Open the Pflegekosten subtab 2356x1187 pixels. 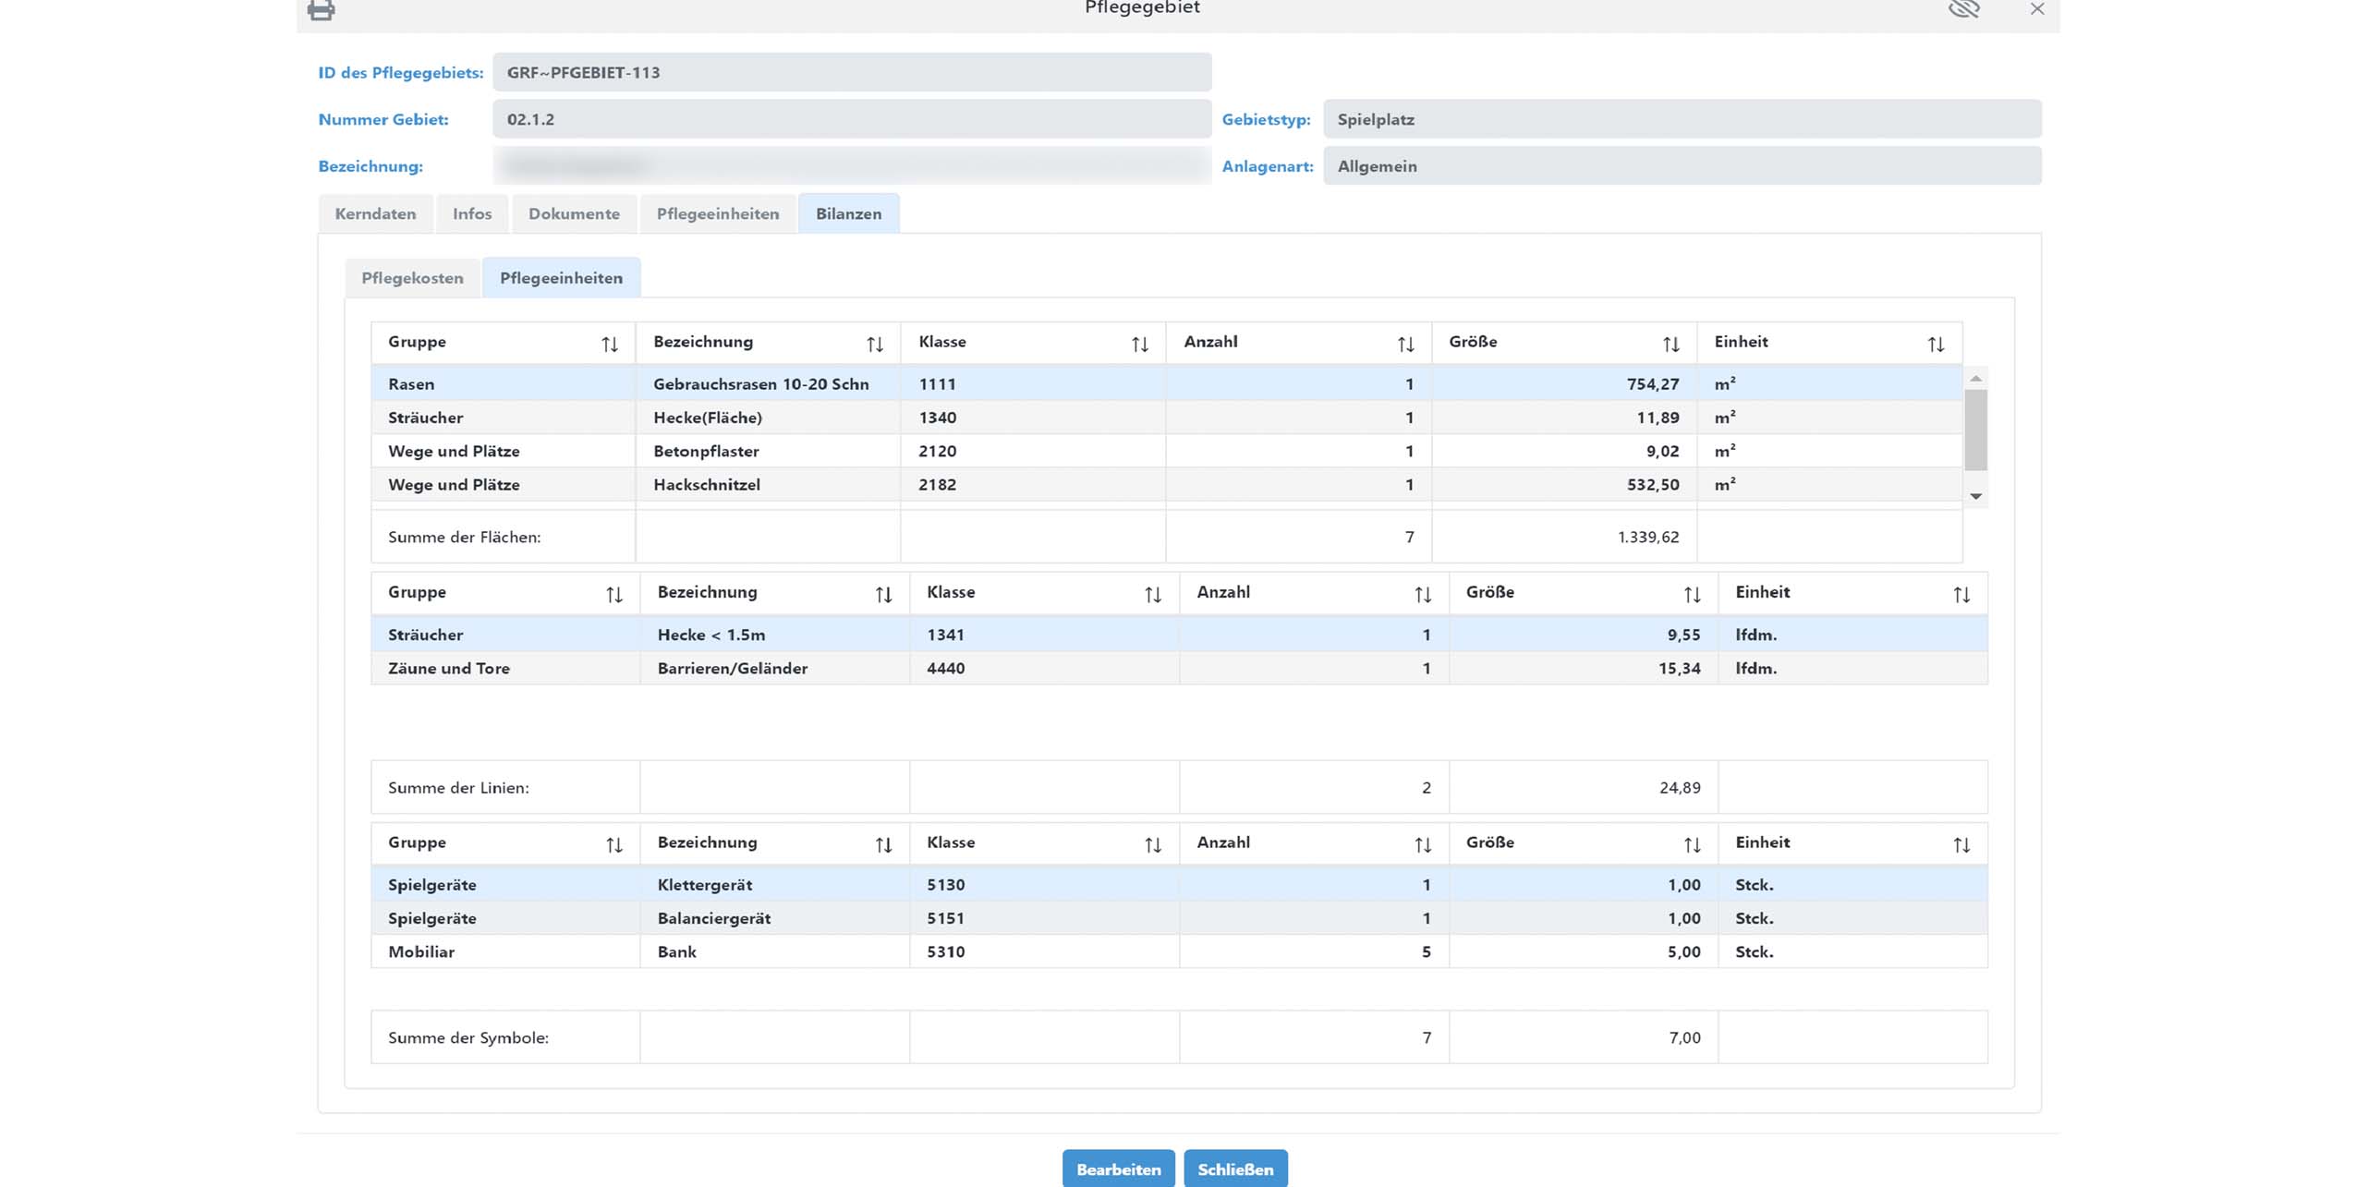click(412, 277)
